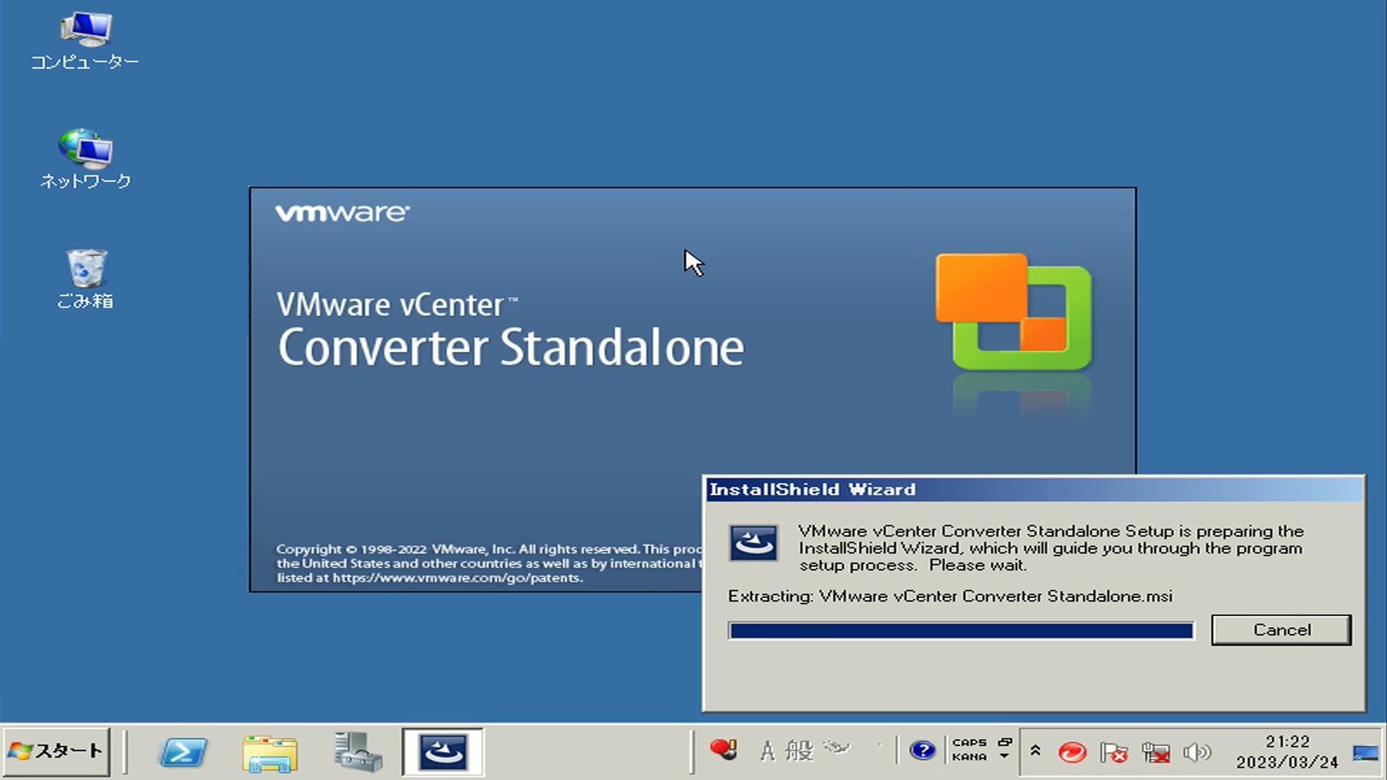Screen dimensions: 1387x780
Task: Open the コンピューター desktop icon
Action: coord(85,40)
